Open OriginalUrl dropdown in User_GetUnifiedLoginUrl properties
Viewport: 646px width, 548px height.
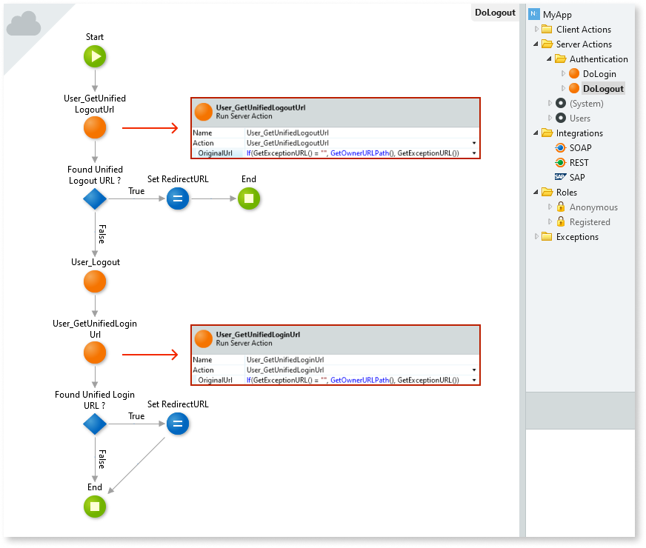(473, 380)
